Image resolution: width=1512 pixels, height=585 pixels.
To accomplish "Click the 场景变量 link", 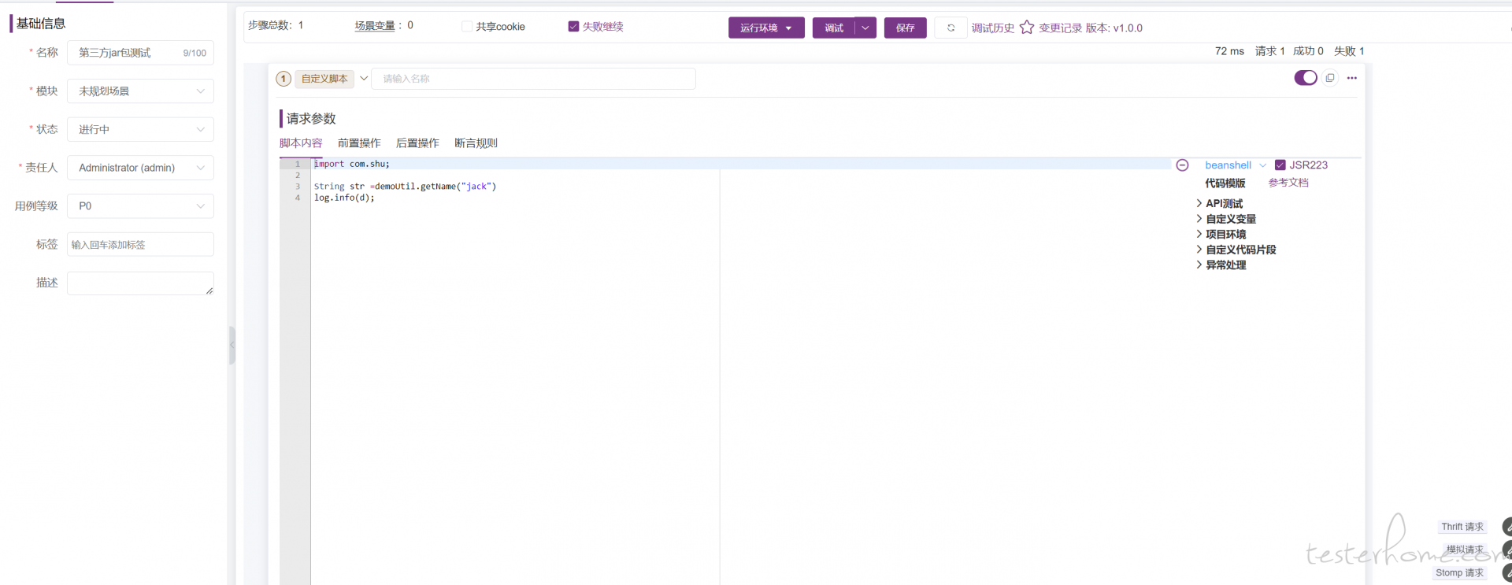I will click(375, 26).
